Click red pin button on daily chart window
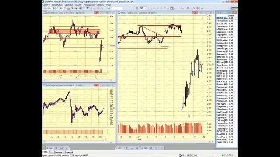Viewport: 280px width, 157px height. tap(96, 13)
